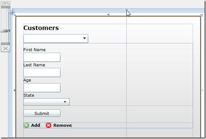Click the Age text box

coord(42,88)
